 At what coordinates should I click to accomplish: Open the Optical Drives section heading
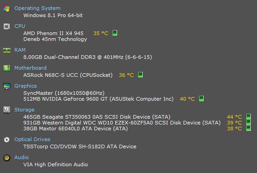tap(32, 139)
